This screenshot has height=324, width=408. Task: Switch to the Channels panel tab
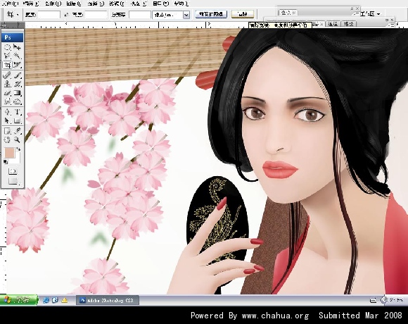[333, 24]
